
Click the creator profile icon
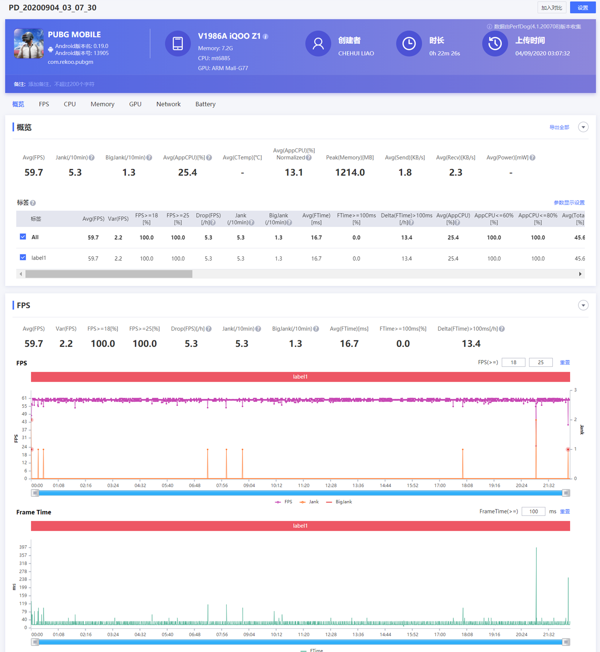point(318,44)
